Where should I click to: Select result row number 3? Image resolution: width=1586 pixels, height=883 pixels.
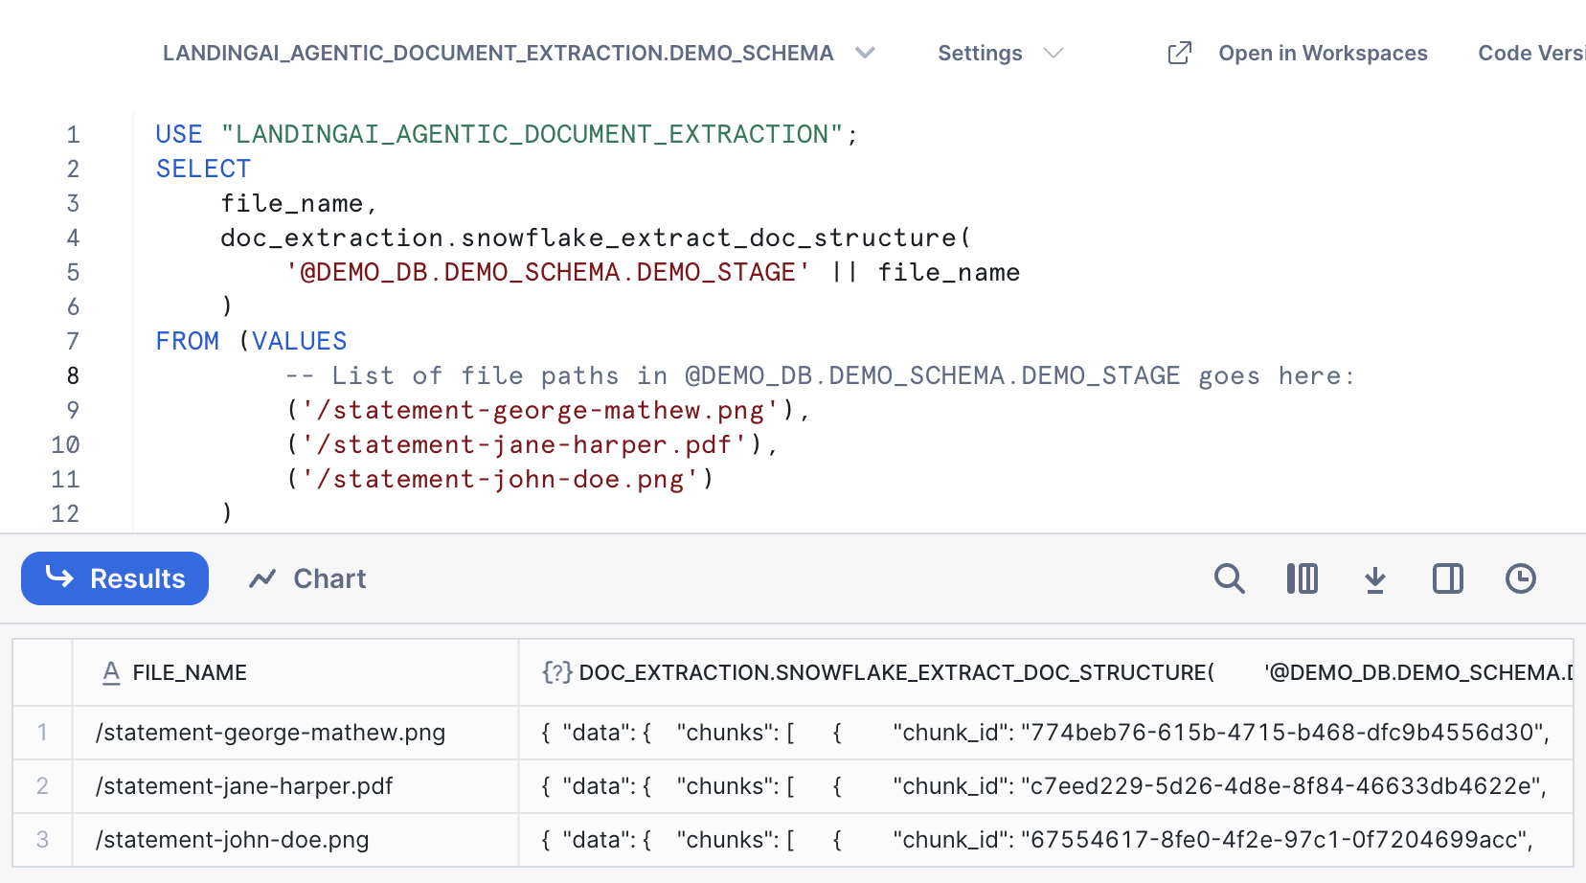[42, 840]
